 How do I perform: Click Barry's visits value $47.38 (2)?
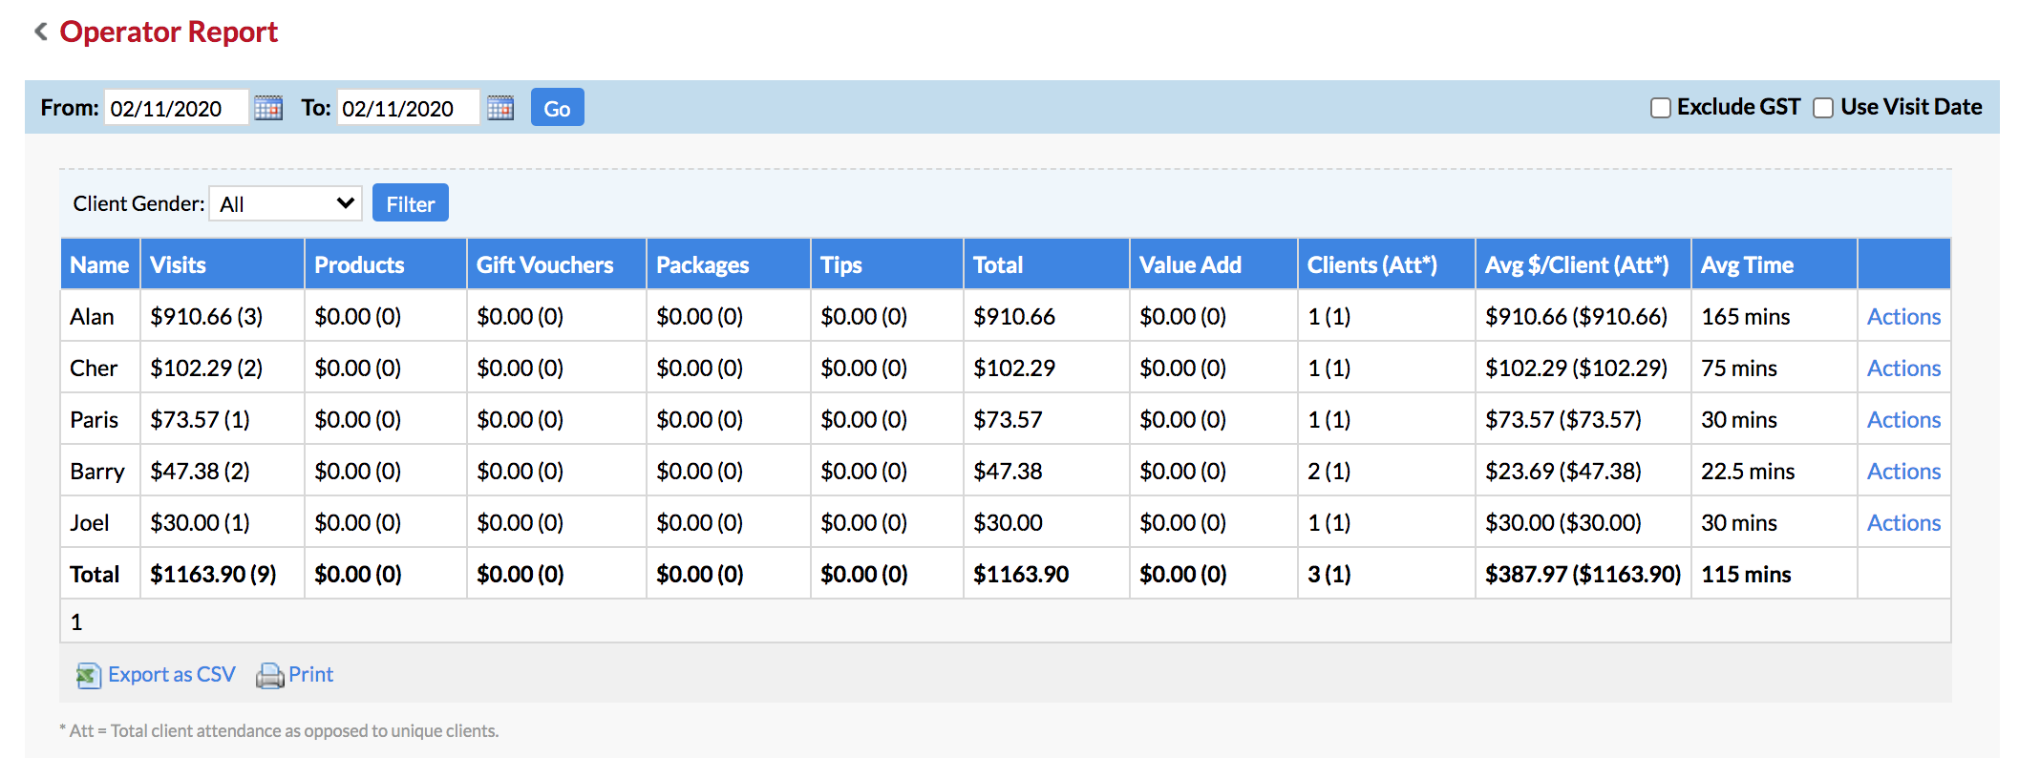click(x=200, y=472)
